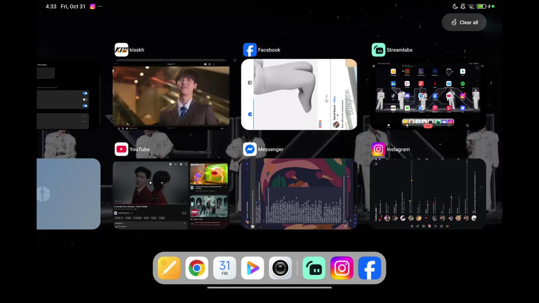Launch Chrome from the dock
This screenshot has width=539, height=303.
click(x=197, y=268)
